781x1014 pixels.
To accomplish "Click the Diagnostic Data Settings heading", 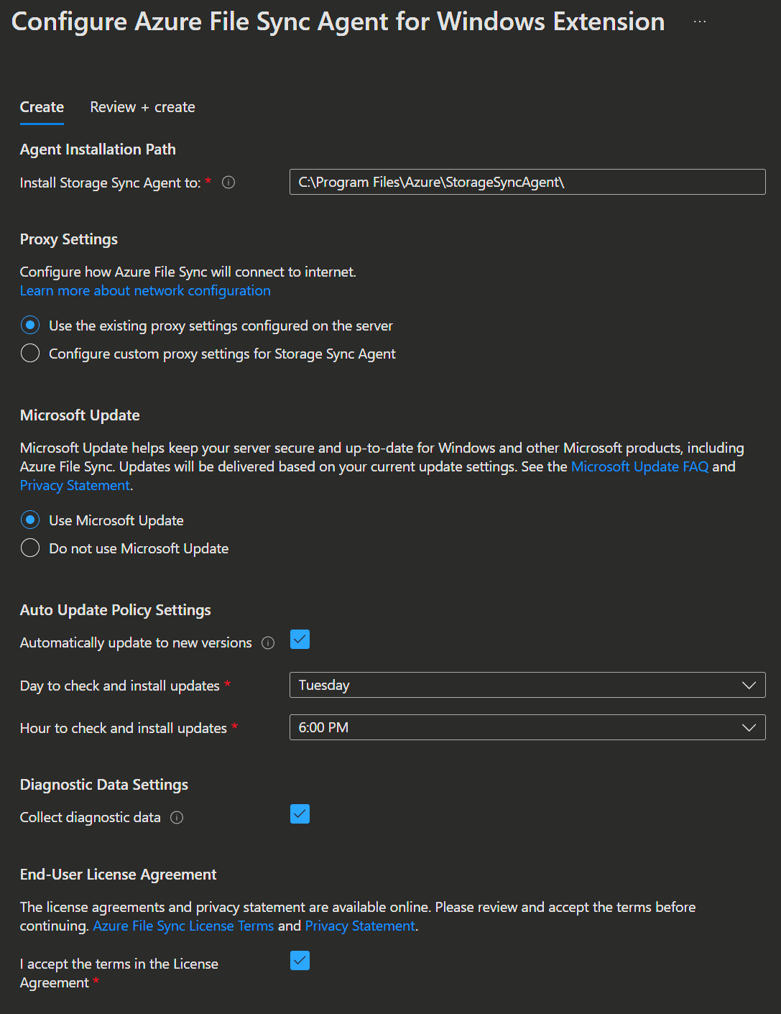I will (104, 785).
